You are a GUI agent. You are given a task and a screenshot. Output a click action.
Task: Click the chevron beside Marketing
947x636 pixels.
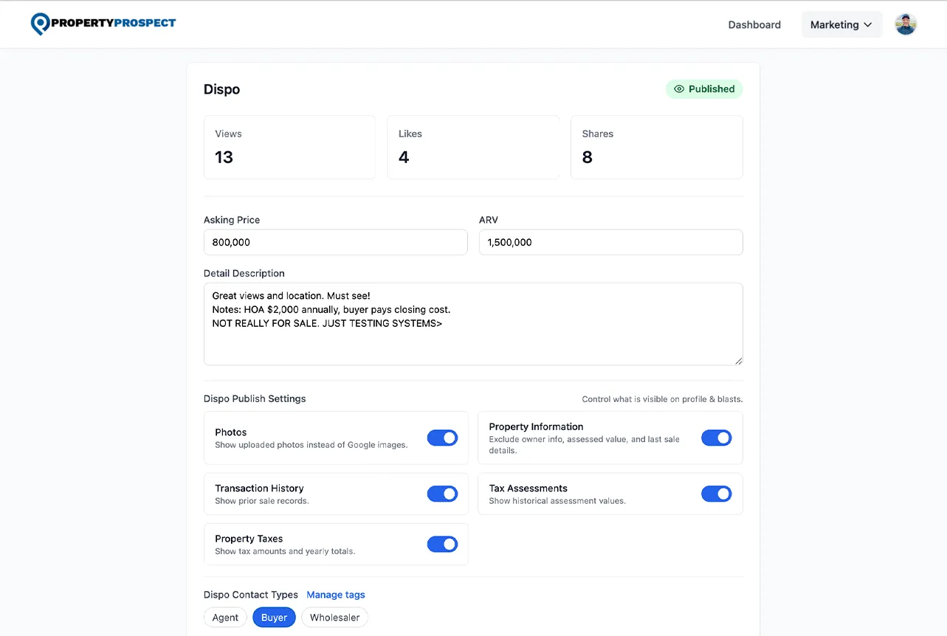pyautogui.click(x=867, y=24)
